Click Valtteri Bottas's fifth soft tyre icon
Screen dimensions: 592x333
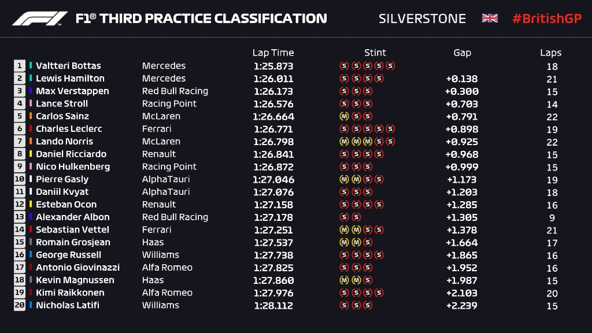[x=391, y=66]
